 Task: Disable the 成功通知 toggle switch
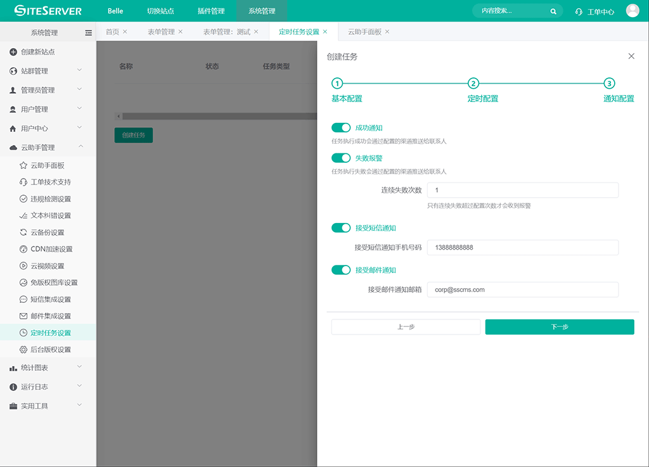[x=341, y=128]
